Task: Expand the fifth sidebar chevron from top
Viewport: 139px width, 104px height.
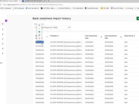Action: tap(3, 44)
